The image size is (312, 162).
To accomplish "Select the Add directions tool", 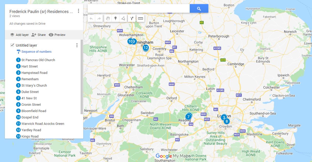I will click(x=132, y=18).
